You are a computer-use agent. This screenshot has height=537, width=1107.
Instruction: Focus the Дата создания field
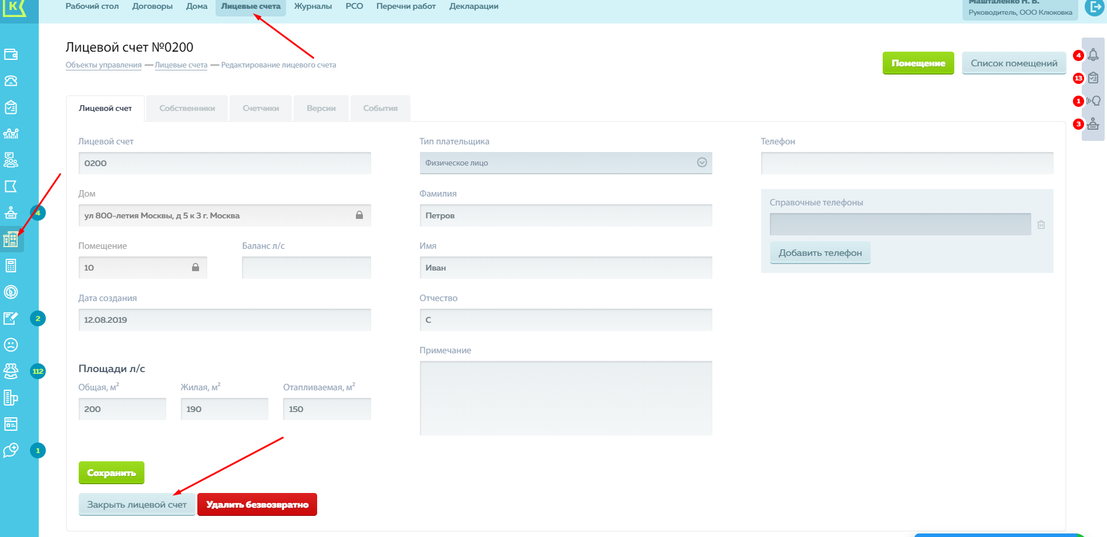click(225, 320)
